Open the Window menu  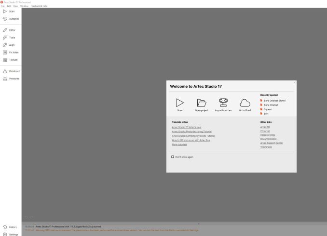[x=24, y=6]
